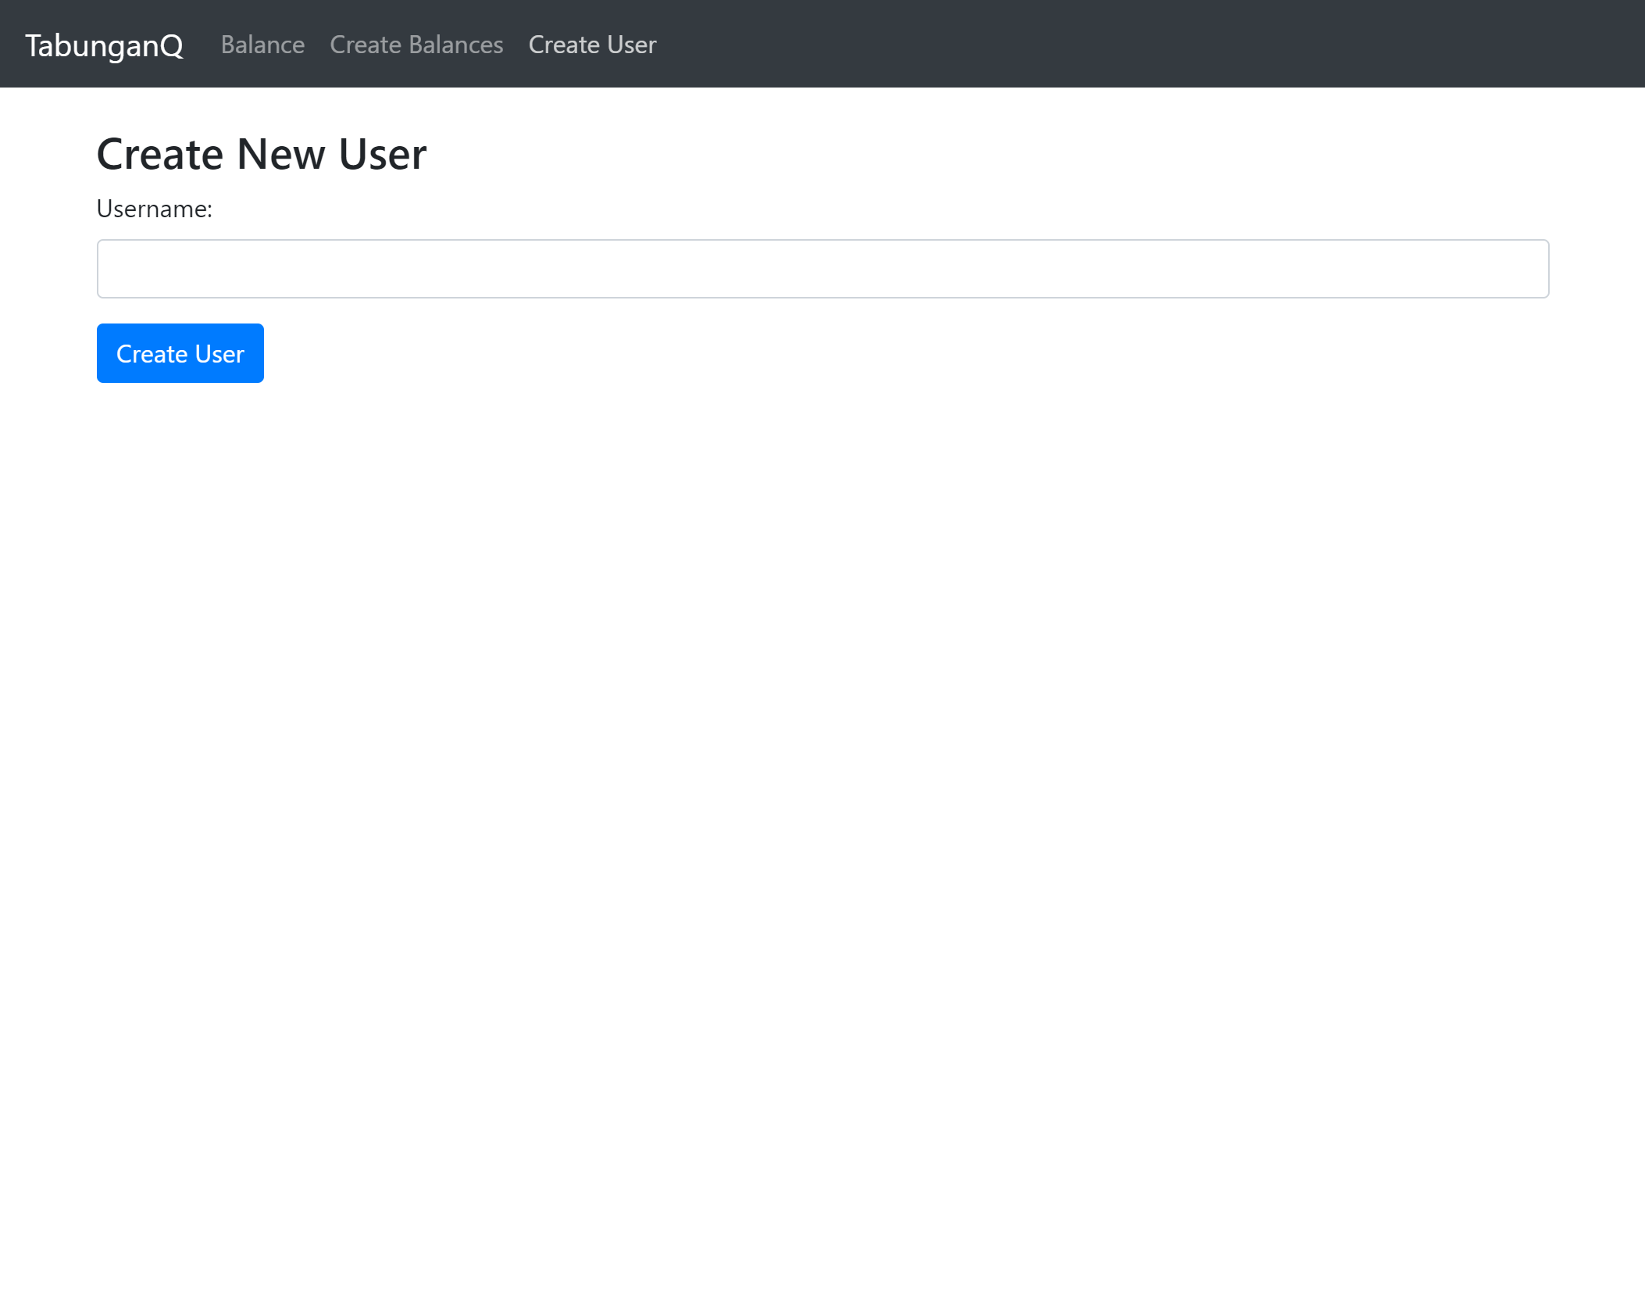This screenshot has width=1645, height=1294.
Task: Click the Create New User heading
Action: point(262,153)
